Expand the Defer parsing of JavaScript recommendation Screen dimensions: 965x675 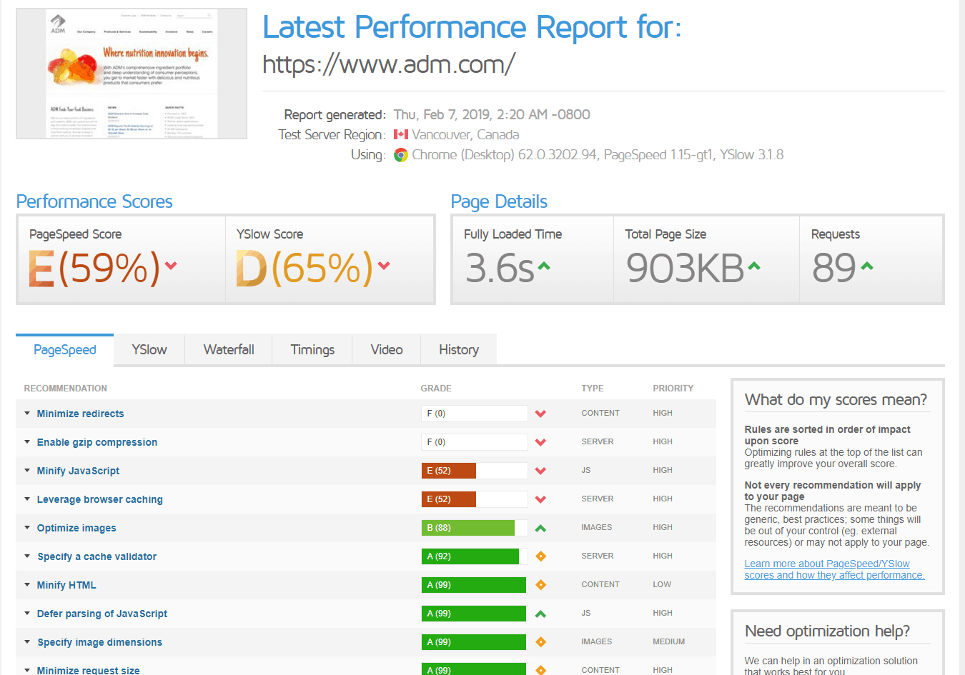27,613
